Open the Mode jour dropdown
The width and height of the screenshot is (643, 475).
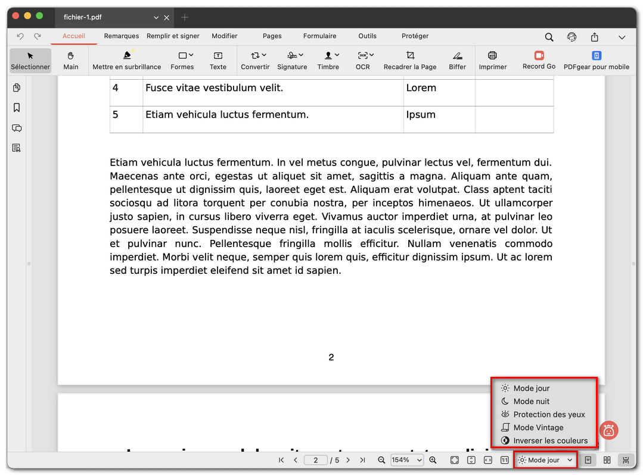pyautogui.click(x=544, y=460)
